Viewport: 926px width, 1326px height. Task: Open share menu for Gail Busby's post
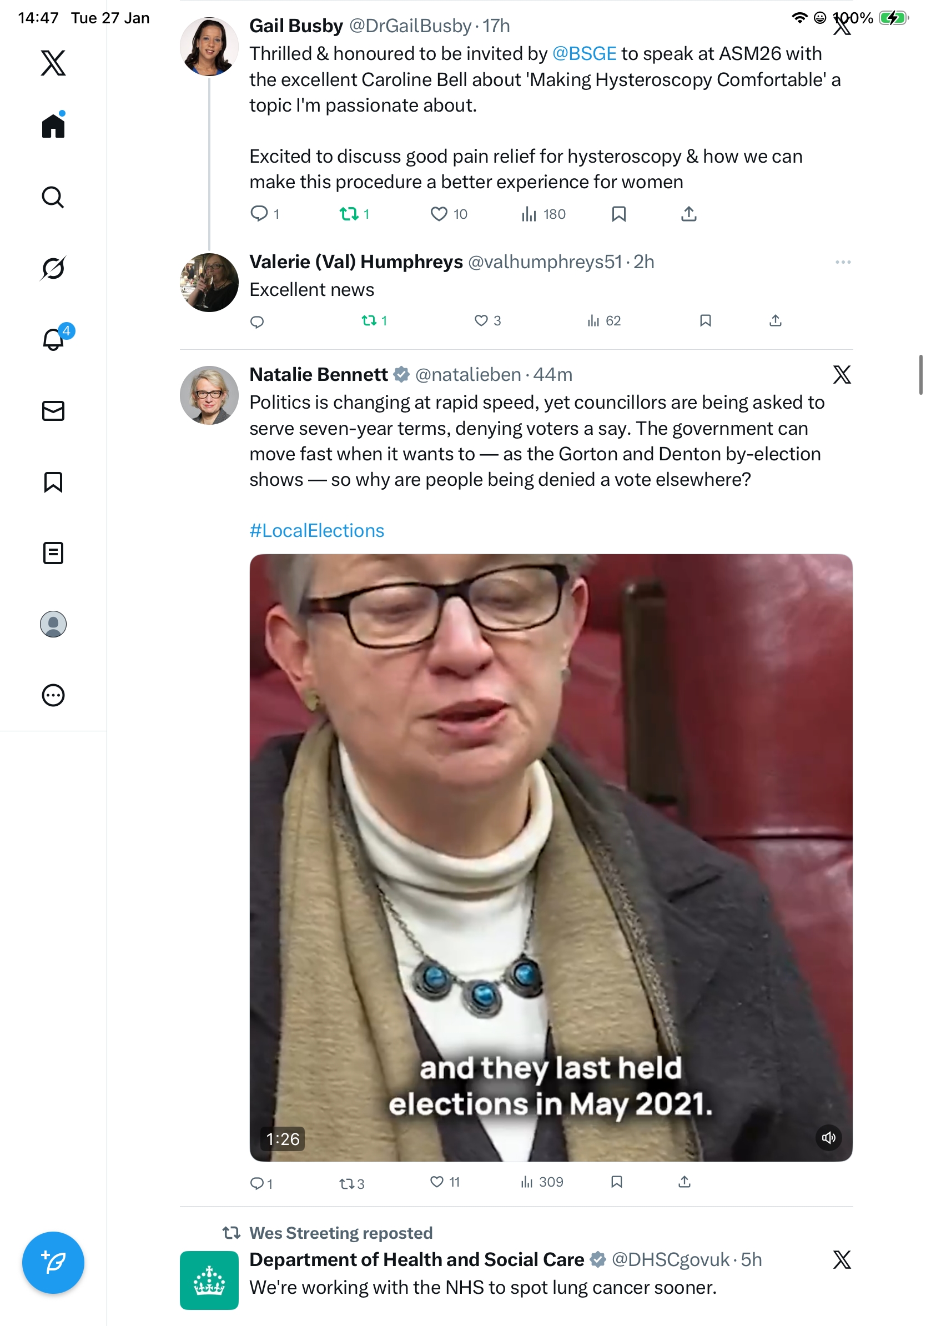(x=689, y=214)
